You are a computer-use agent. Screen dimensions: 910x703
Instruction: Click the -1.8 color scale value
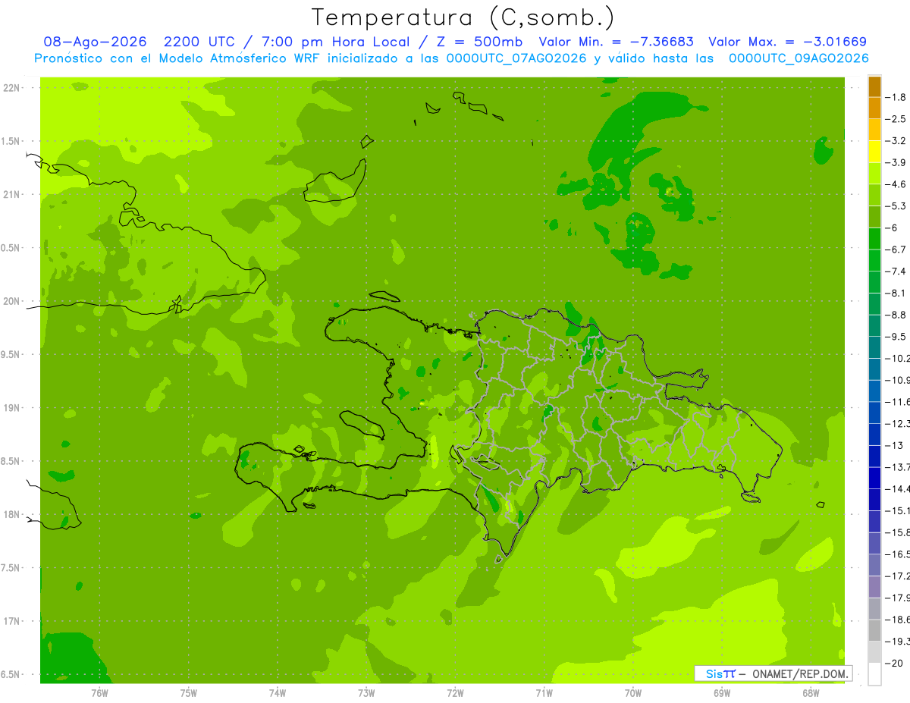tap(896, 97)
